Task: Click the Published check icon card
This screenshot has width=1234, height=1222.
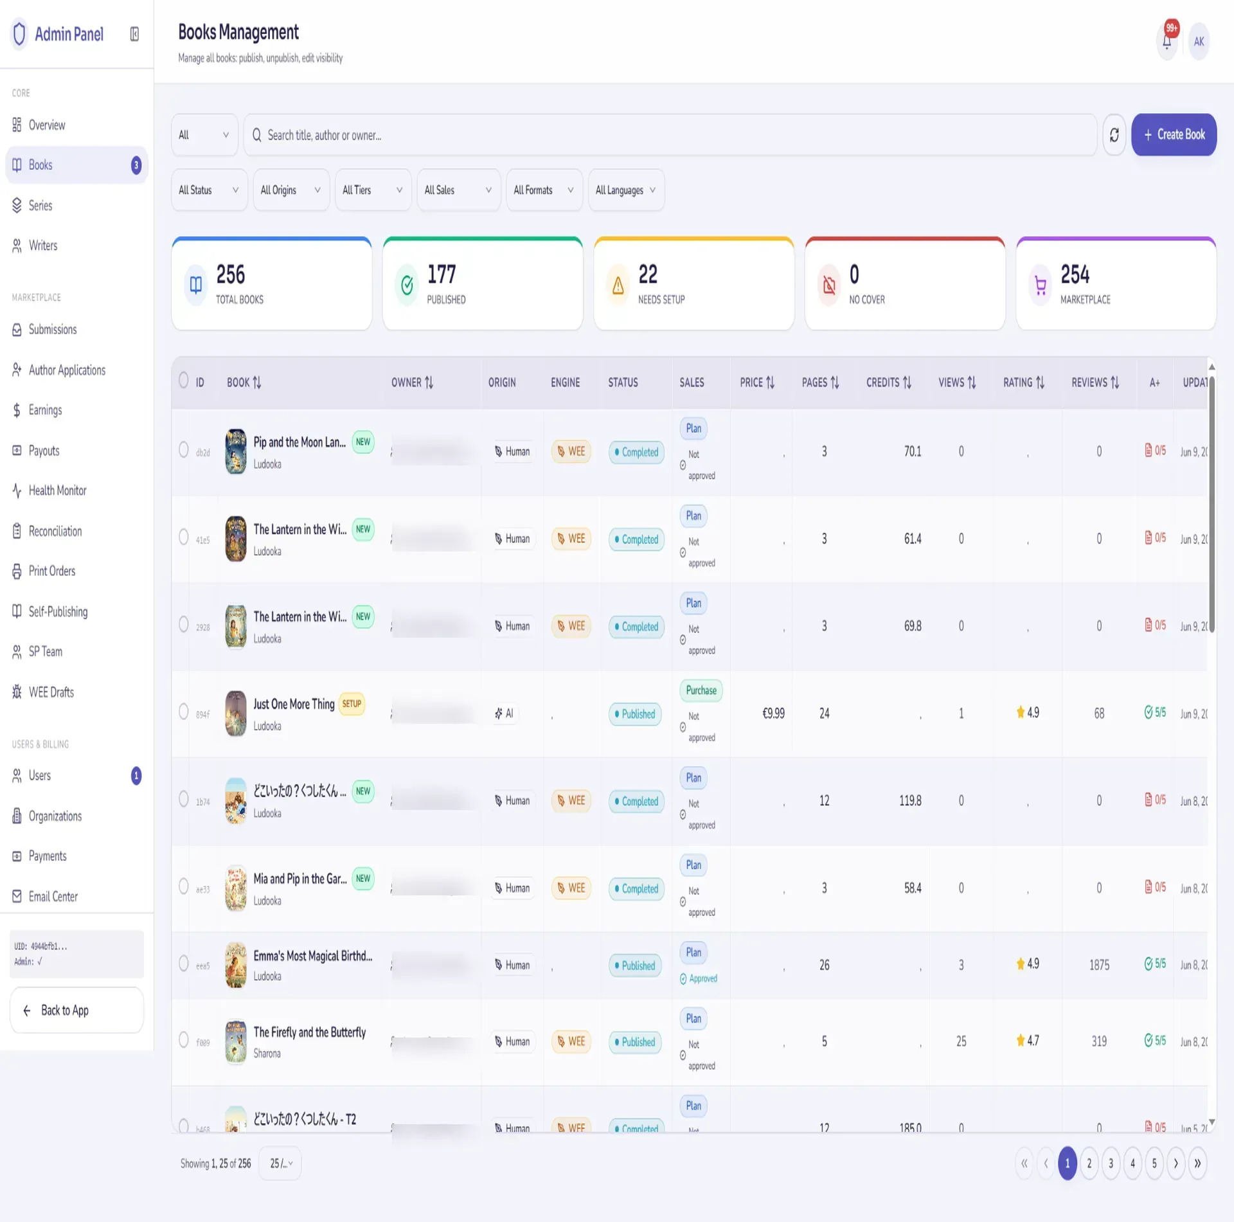Action: click(407, 284)
